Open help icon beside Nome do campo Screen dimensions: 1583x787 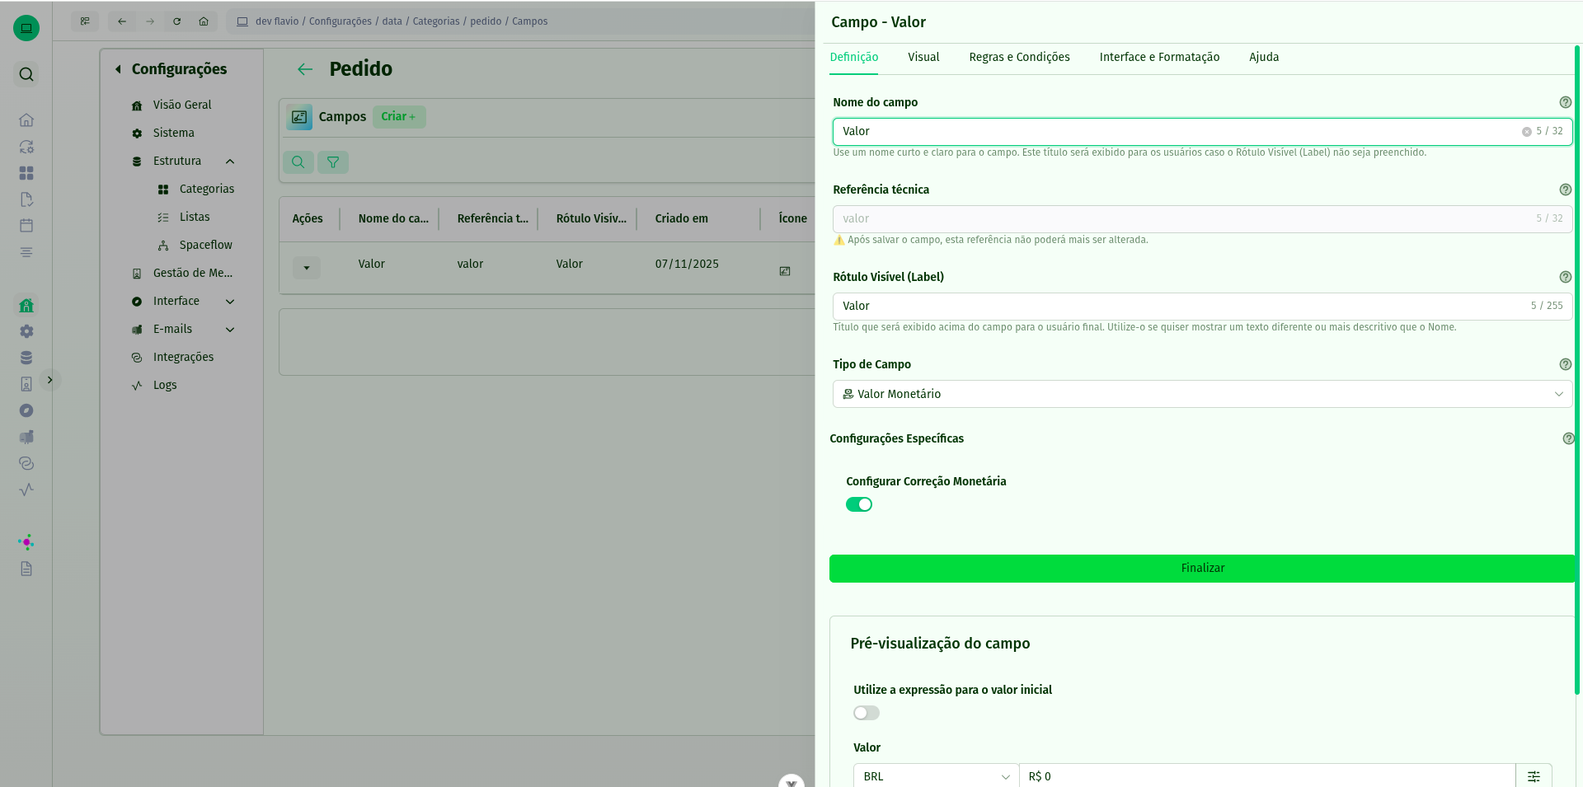tap(1565, 102)
